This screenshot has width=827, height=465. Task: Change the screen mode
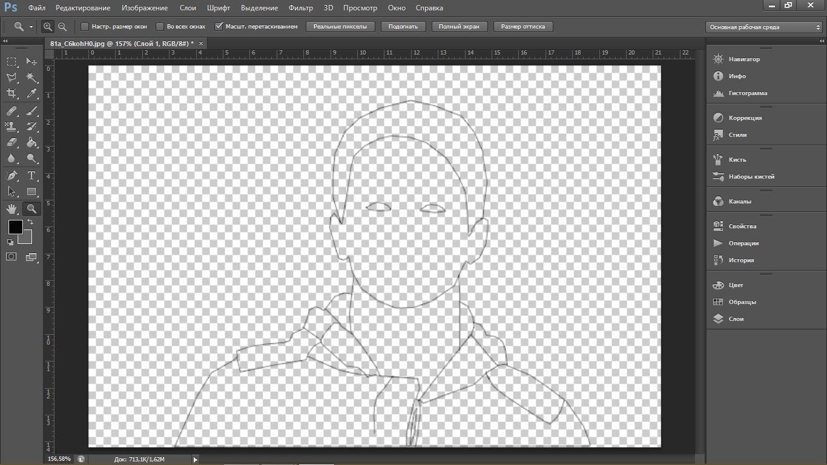coord(31,257)
